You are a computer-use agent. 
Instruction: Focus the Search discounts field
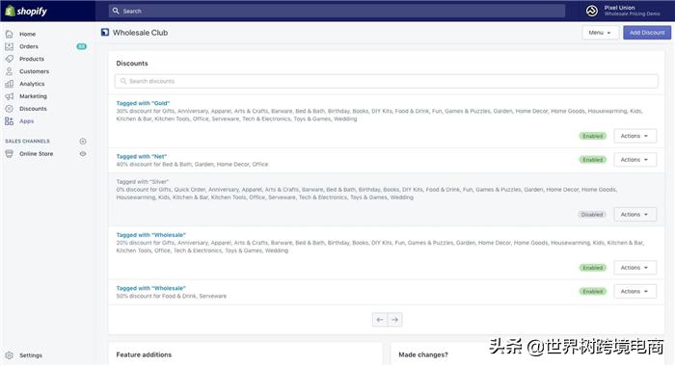point(386,81)
